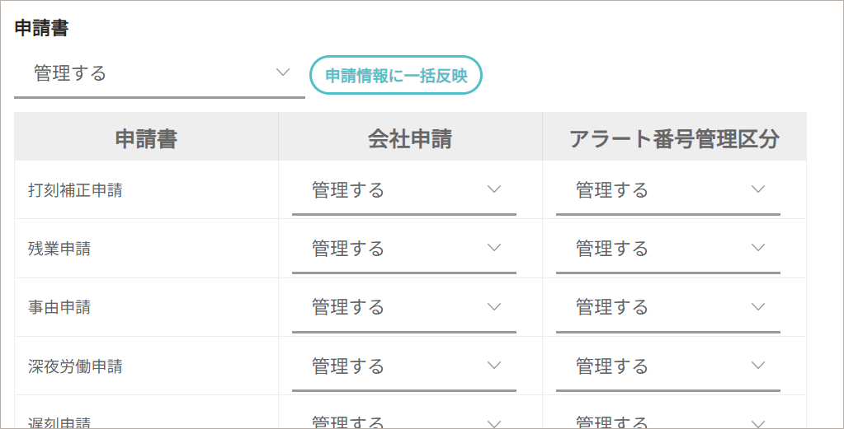The width and height of the screenshot is (844, 429).
Task: Click the 申請情報に一括反映 button
Action: 396,76
